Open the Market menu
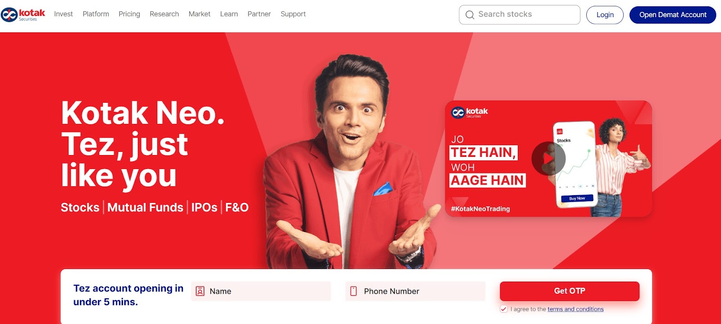Image resolution: width=721 pixels, height=324 pixels. [200, 14]
